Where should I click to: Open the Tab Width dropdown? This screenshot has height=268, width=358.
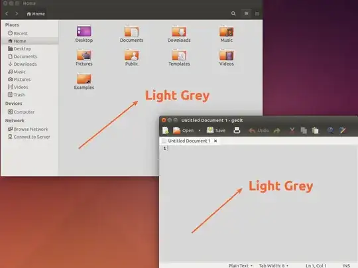click(274, 265)
